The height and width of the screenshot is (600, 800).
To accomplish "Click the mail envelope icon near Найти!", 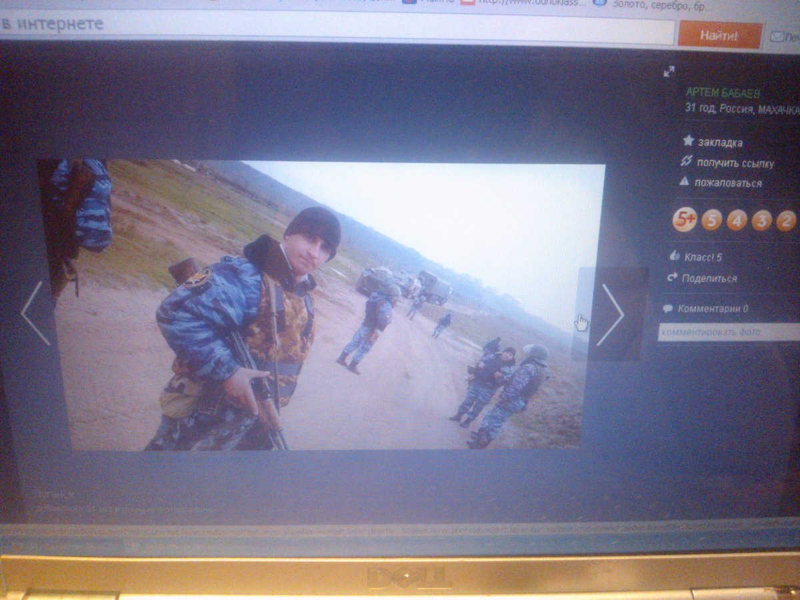I will [x=777, y=36].
